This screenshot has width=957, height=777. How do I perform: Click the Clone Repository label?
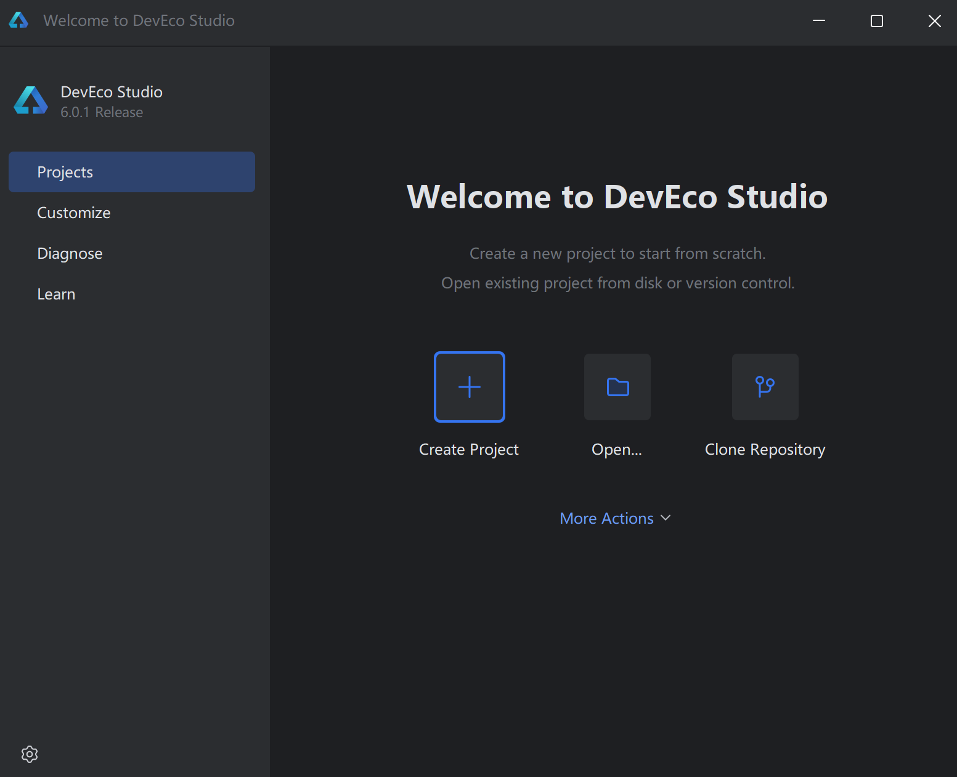tap(765, 450)
